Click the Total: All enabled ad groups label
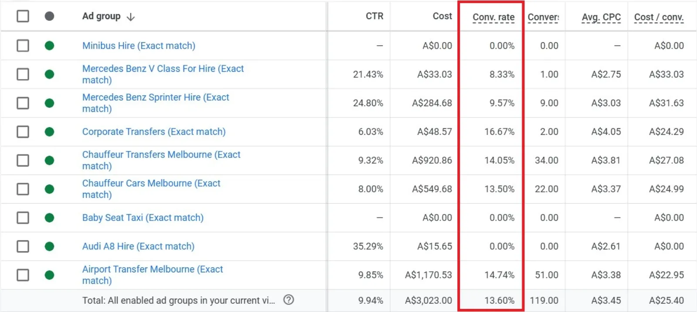This screenshot has height=312, width=697. (x=179, y=300)
